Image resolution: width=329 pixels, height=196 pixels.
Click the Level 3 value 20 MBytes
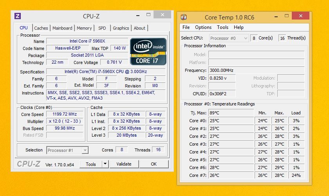(x=126, y=135)
